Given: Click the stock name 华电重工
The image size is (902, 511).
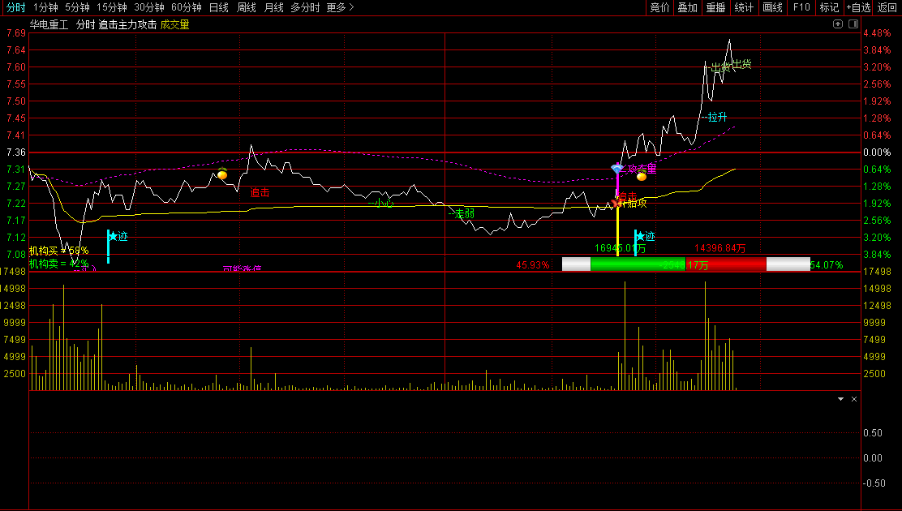Looking at the screenshot, I should [x=49, y=25].
